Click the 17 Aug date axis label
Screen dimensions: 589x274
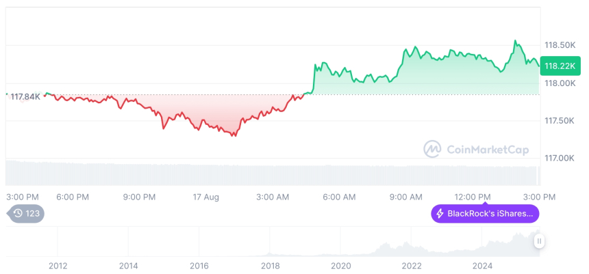(x=205, y=197)
